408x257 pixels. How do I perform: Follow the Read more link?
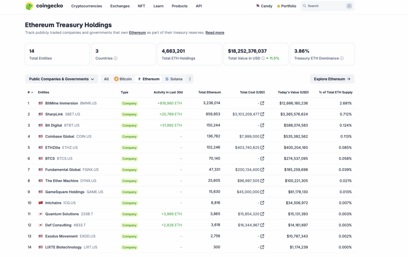(215, 33)
